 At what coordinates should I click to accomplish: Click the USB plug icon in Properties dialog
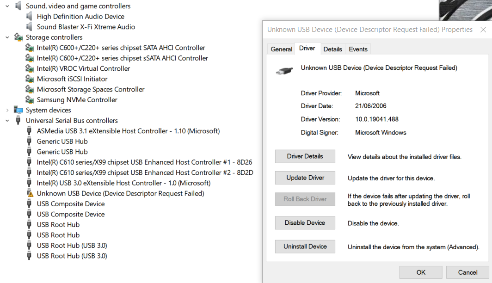(284, 71)
